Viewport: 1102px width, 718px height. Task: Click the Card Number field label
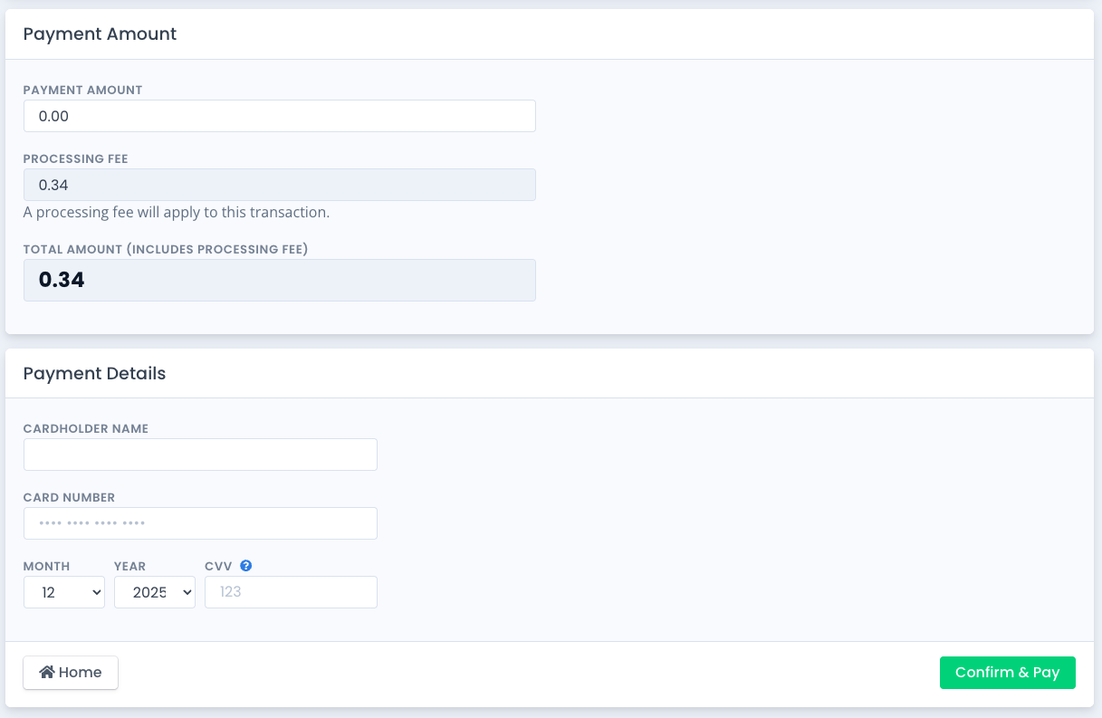point(69,497)
